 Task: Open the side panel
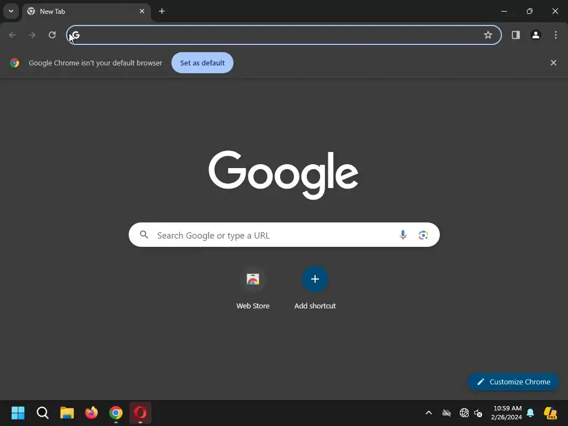coord(516,35)
